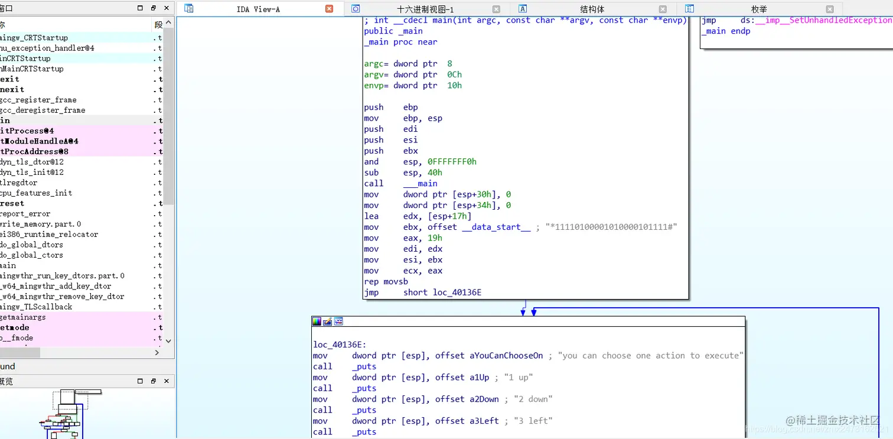Float the functions window panel
This screenshot has width=893, height=439.
coord(154,8)
